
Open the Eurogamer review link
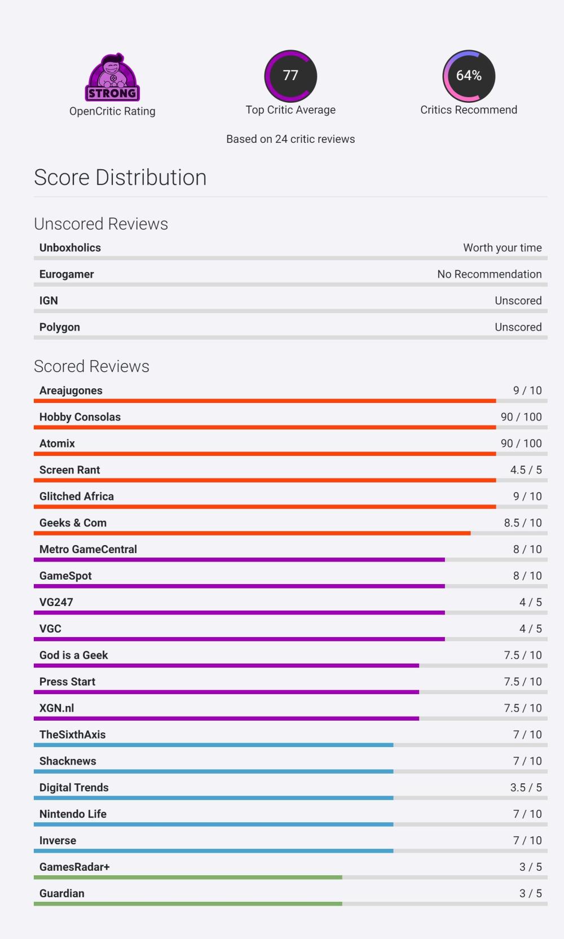click(67, 274)
